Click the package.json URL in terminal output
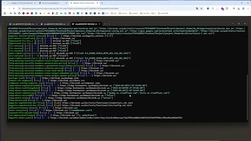This screenshot has width=251, height=141. point(60,78)
